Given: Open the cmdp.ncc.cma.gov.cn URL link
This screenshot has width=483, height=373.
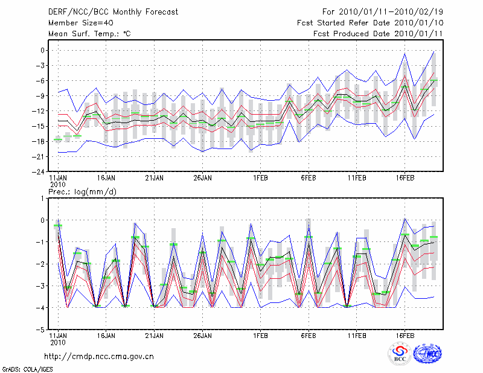Looking at the screenshot, I should (99, 356).
